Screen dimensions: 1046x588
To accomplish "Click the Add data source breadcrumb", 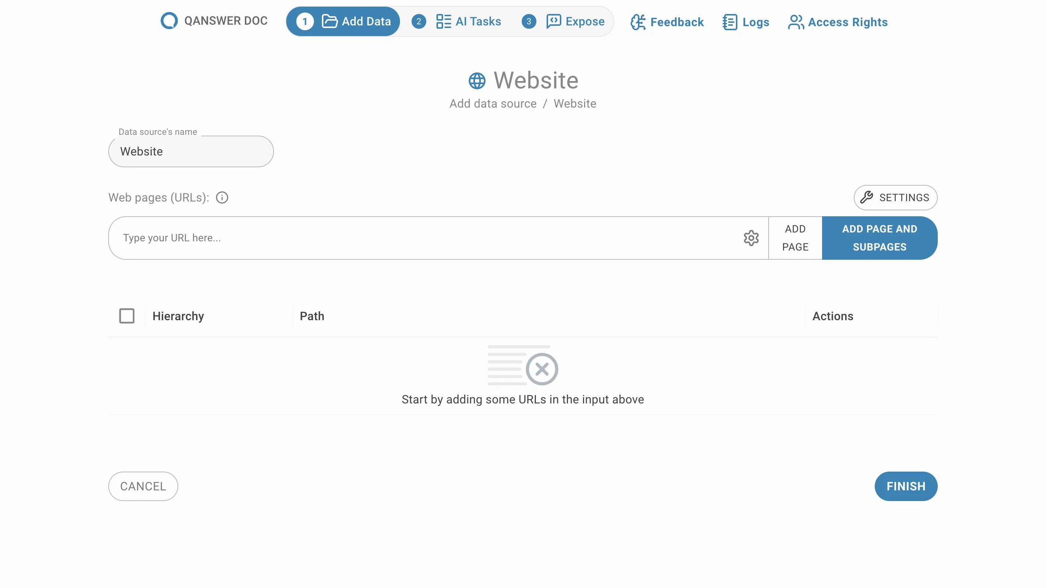I will pos(492,104).
